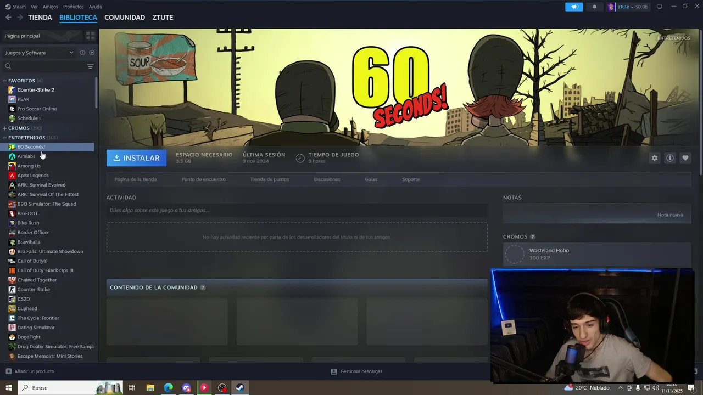703x395 pixels.
Task: Expand the CROMOS category
Action: point(5,128)
